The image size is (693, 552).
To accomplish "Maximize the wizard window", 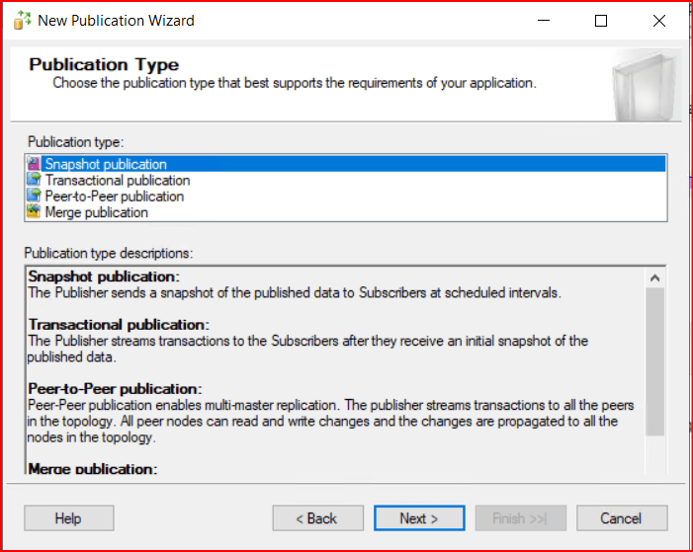I will click(x=601, y=21).
